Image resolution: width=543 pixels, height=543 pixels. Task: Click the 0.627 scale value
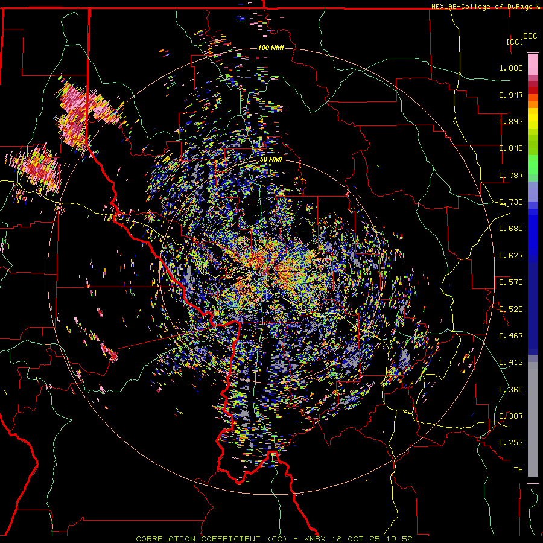pos(511,256)
